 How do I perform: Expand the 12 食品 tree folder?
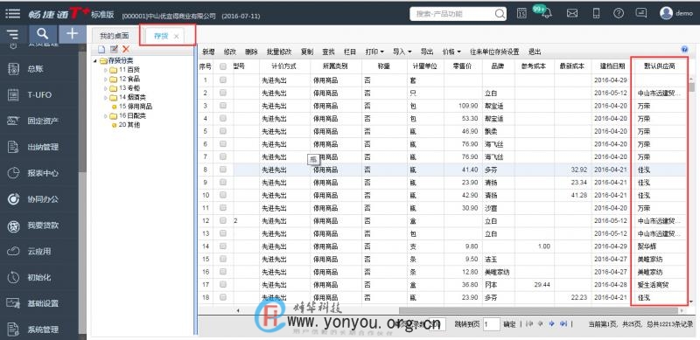[x=106, y=79]
